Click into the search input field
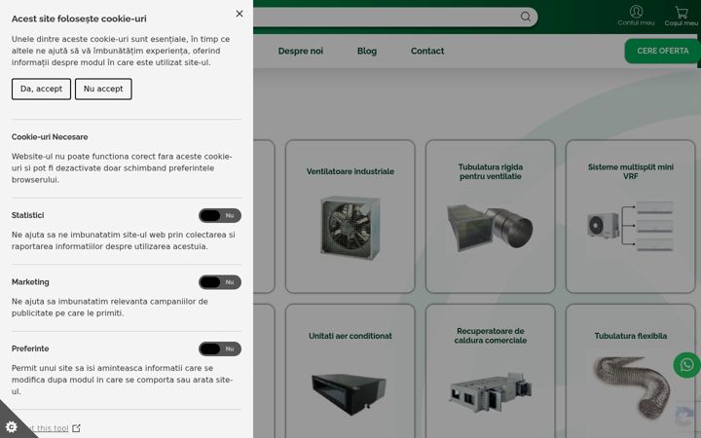The image size is (701, 438). (385, 17)
